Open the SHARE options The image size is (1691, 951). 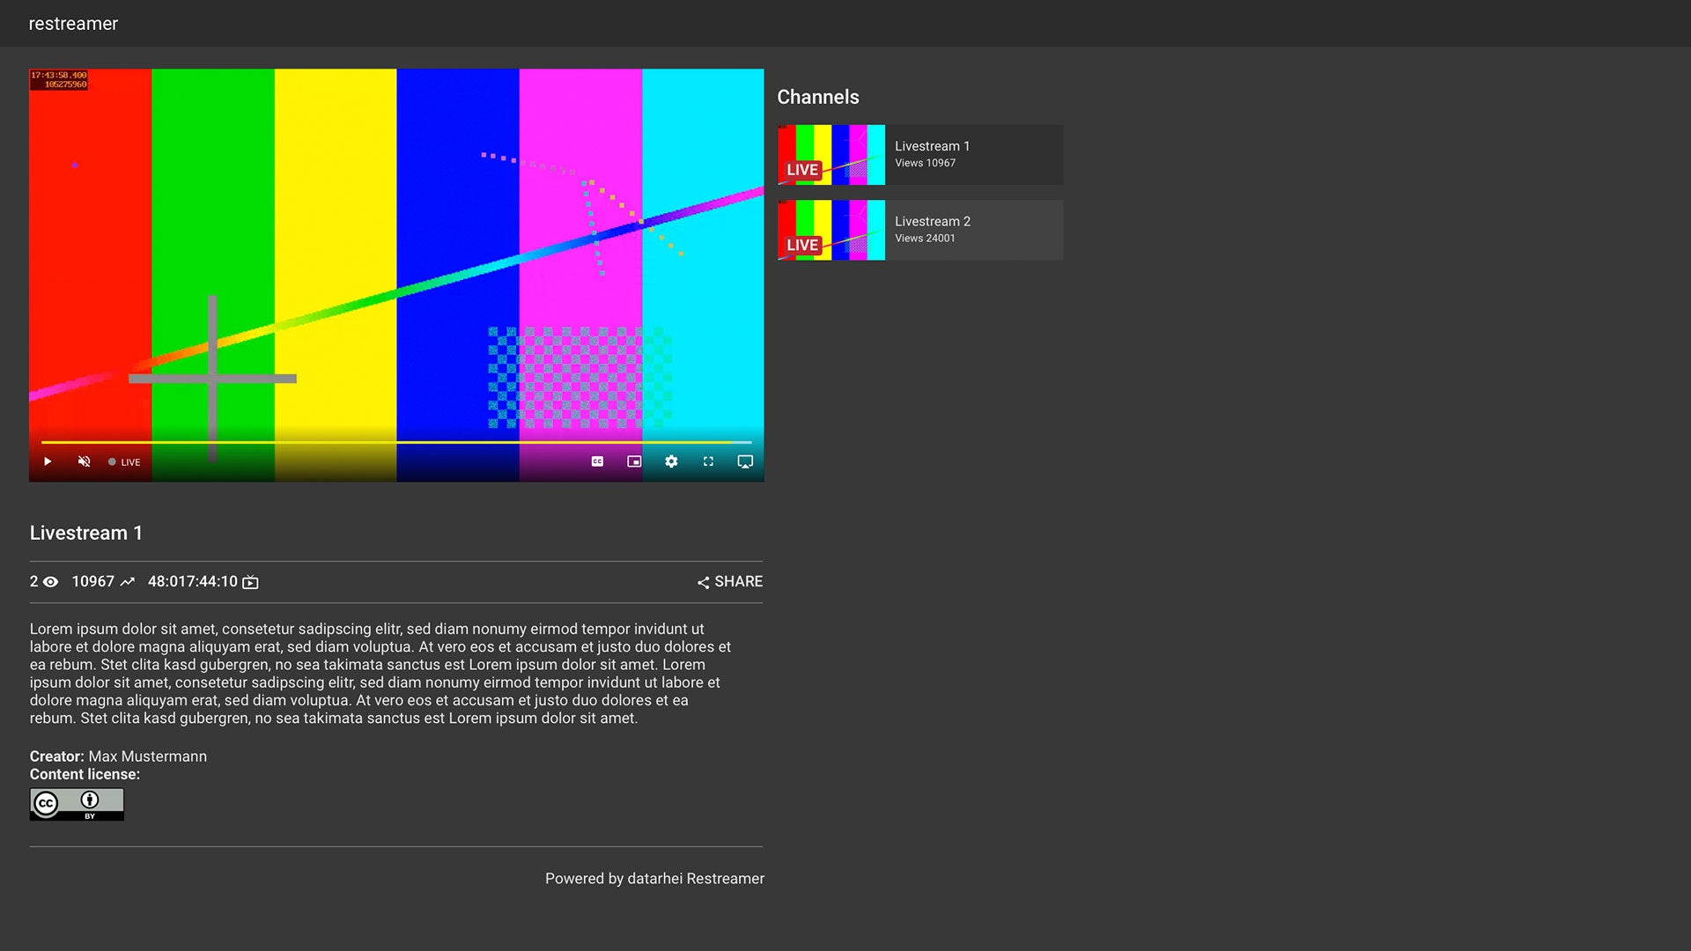729,581
